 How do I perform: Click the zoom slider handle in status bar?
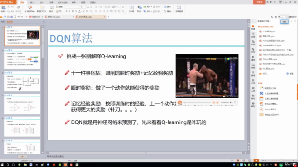click(281, 161)
